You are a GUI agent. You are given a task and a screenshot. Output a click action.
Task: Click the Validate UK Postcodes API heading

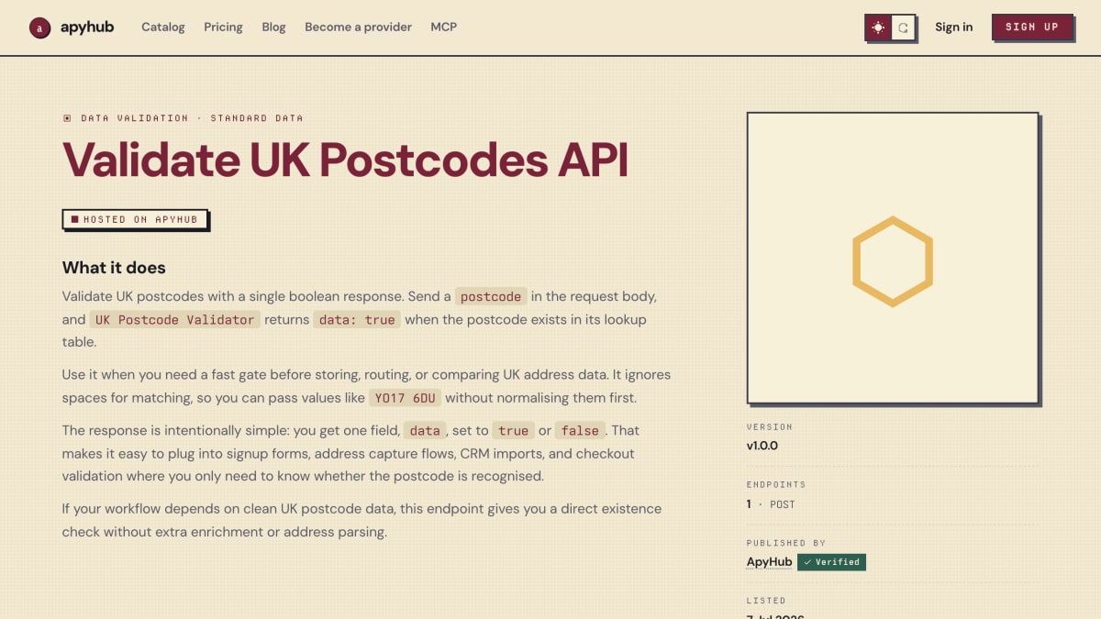coord(346,160)
